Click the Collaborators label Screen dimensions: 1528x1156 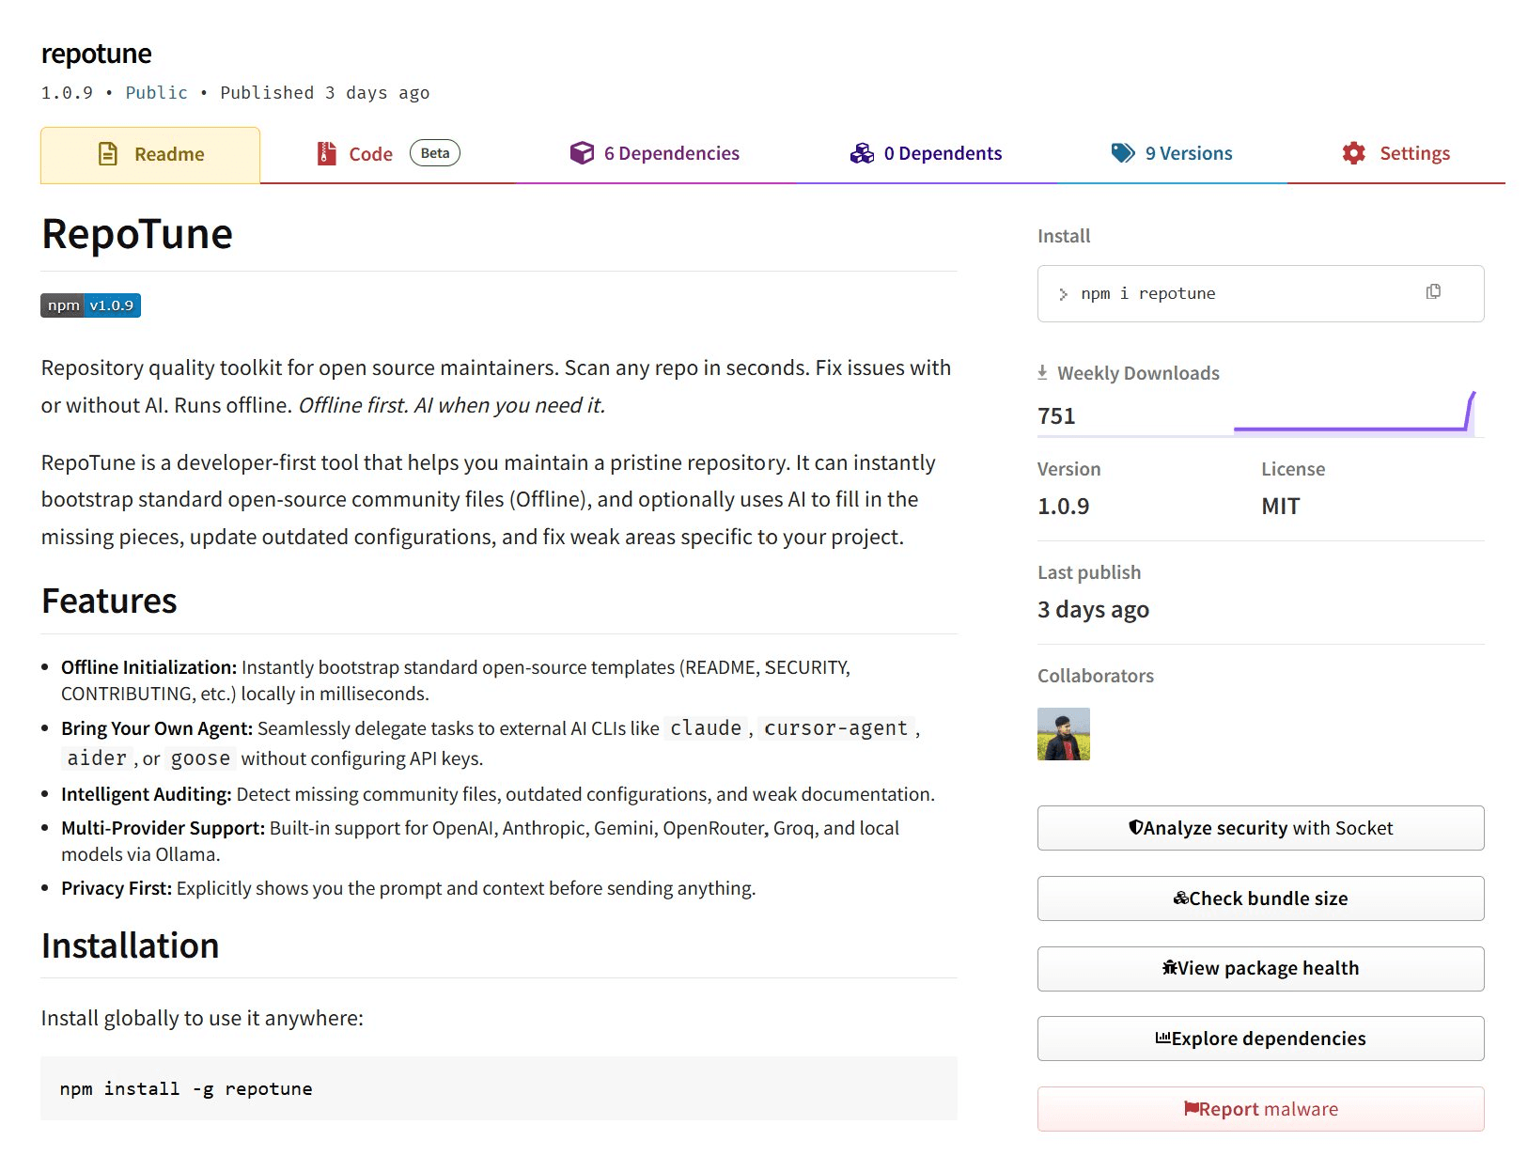coord(1095,676)
